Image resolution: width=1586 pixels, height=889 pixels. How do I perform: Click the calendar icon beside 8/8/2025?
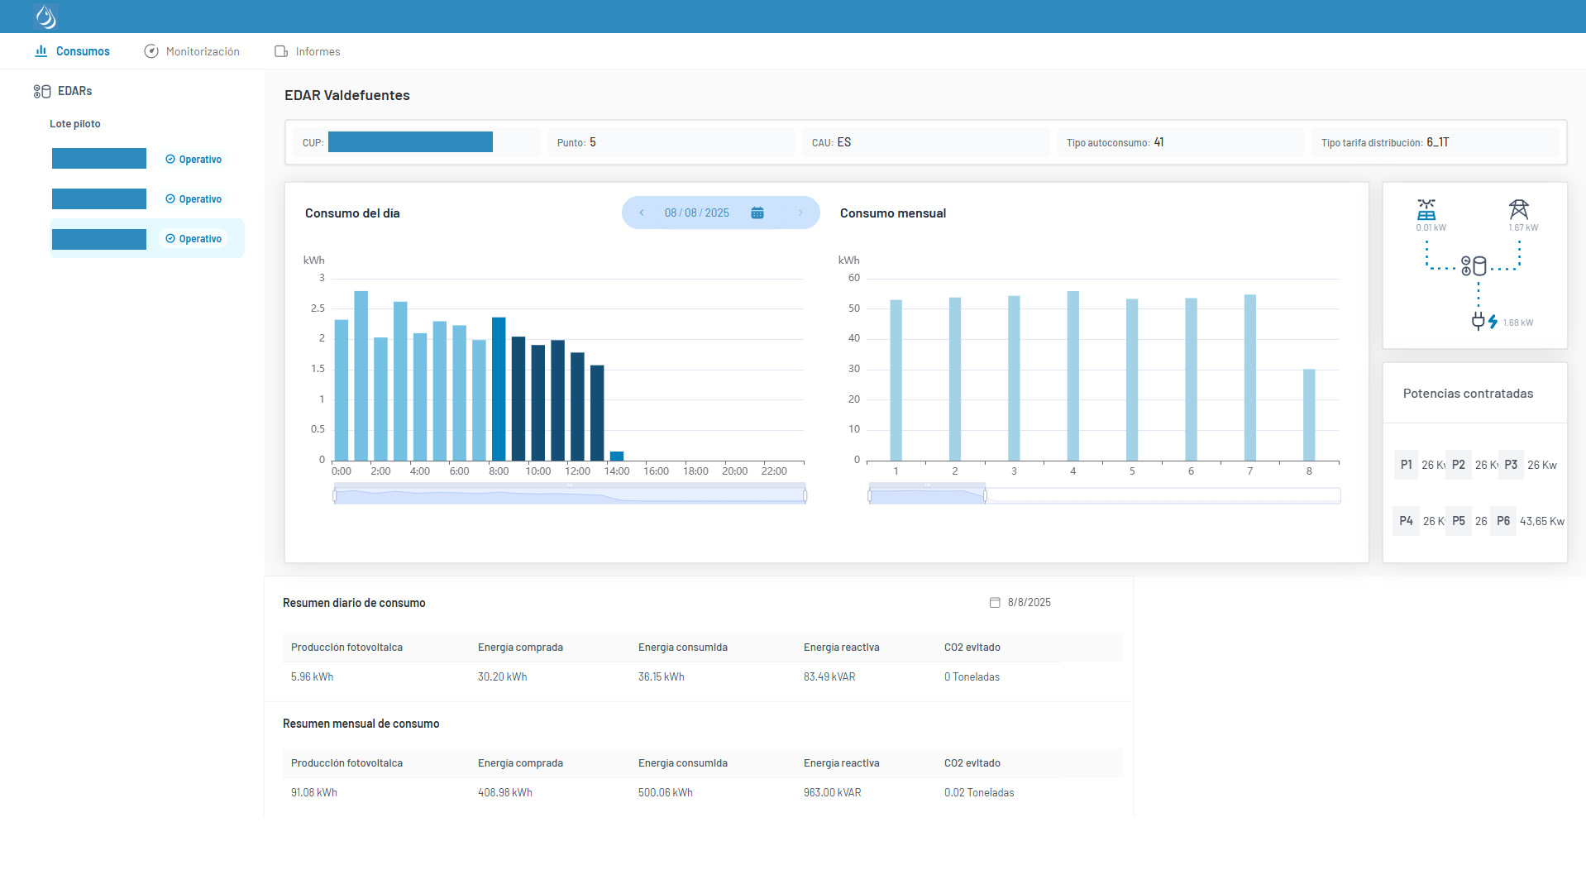[995, 603]
